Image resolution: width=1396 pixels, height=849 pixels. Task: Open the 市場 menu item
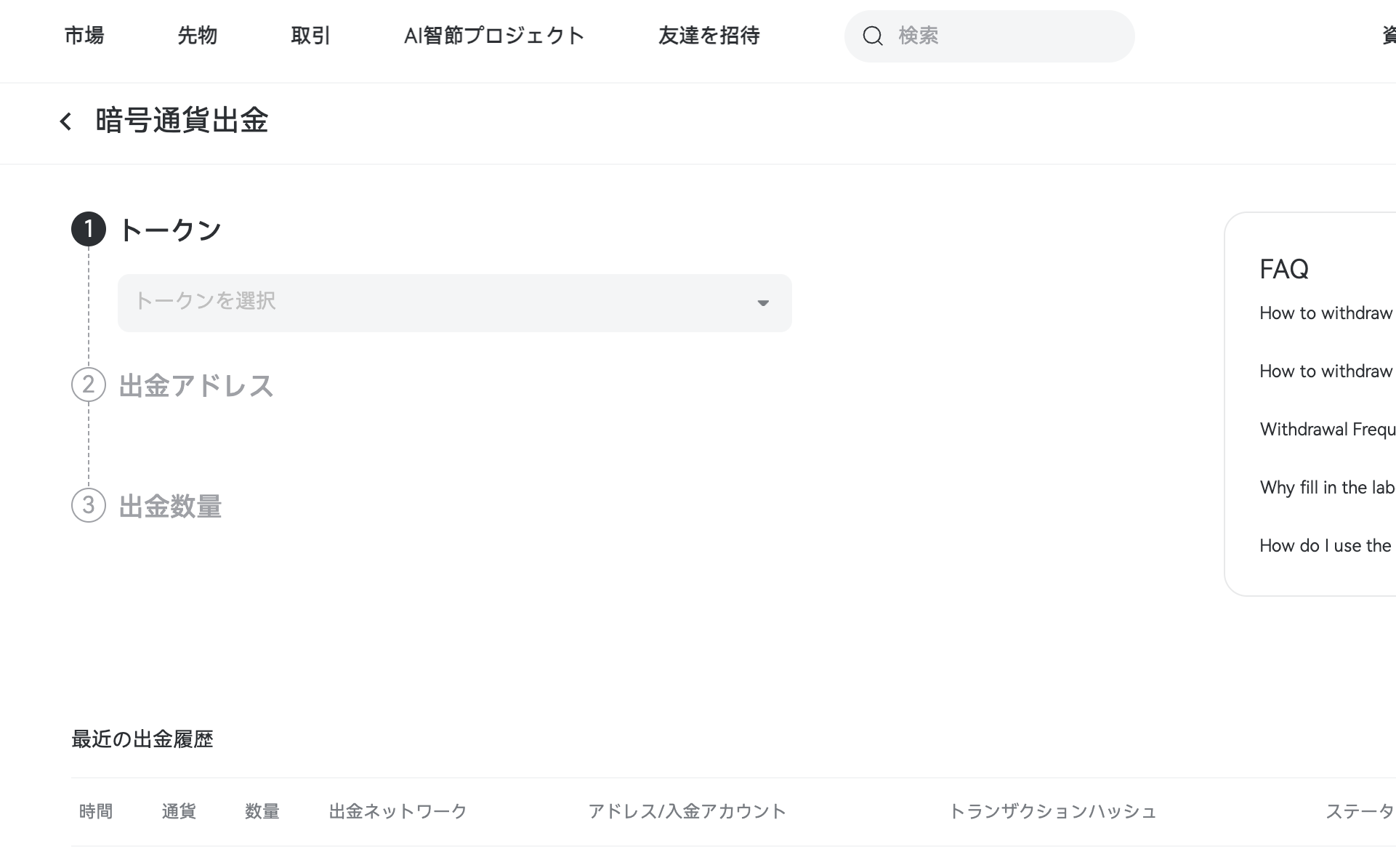click(x=84, y=36)
